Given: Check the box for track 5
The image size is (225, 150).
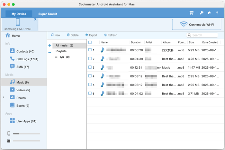Looking at the screenshot, I should point(90,85).
